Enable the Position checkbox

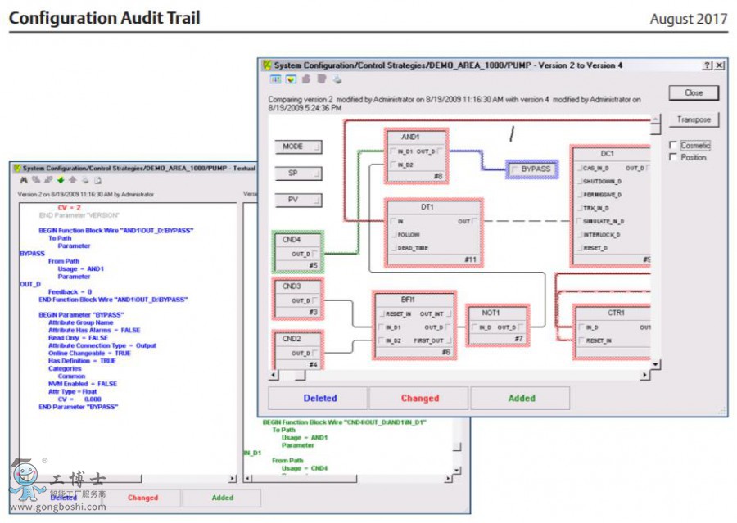click(x=673, y=157)
